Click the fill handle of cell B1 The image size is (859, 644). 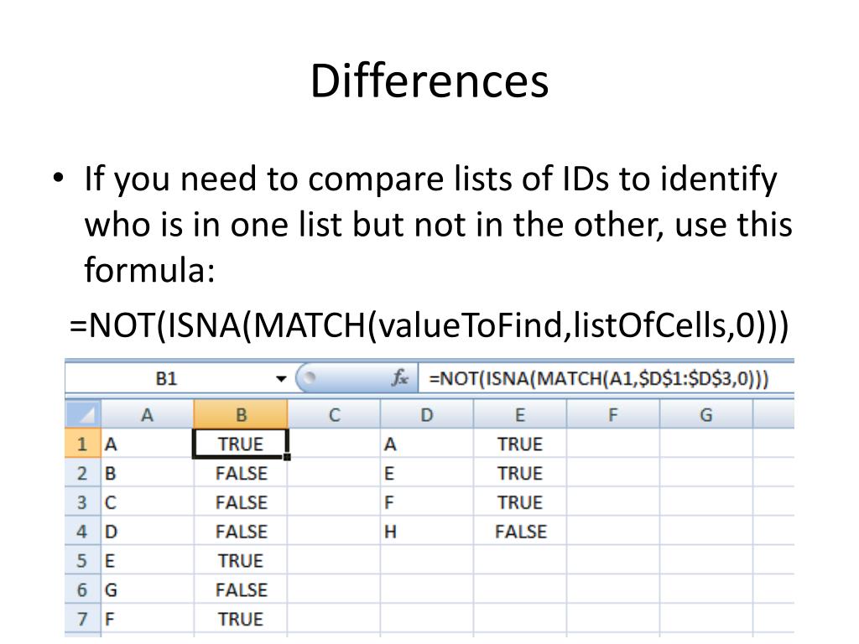tap(287, 457)
